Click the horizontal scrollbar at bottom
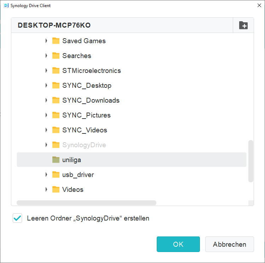 pos(86,203)
